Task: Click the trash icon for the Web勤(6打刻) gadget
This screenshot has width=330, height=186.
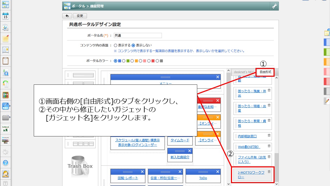Action: (x=269, y=146)
